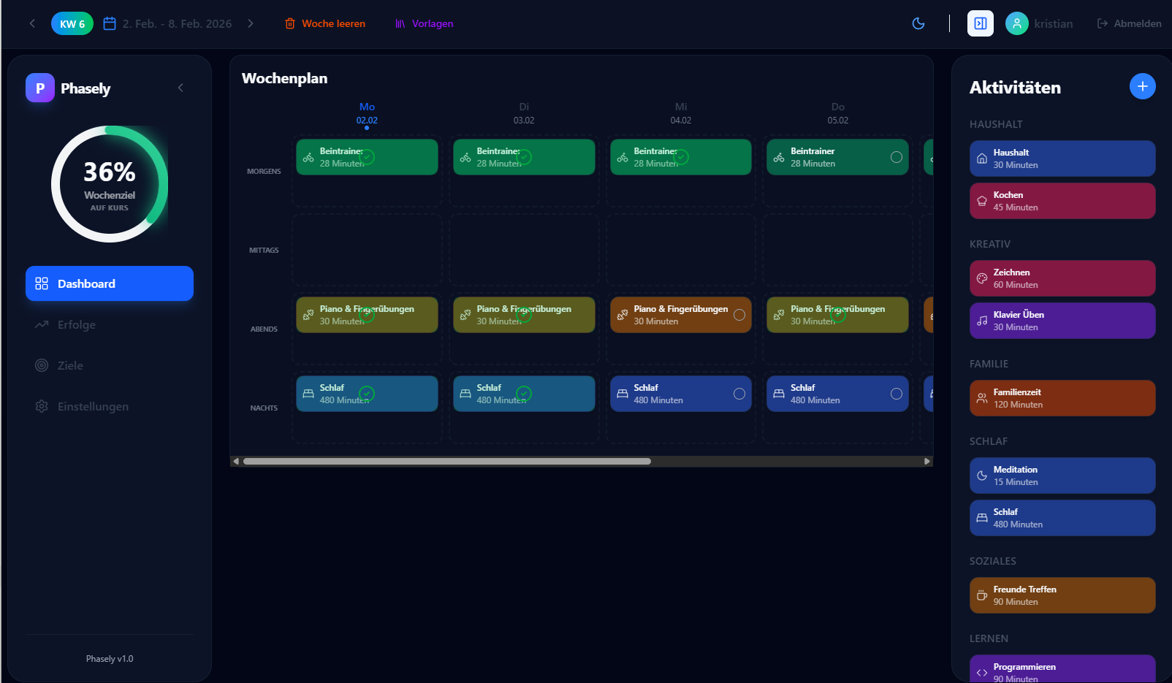Select the Familienzeit activity card
The width and height of the screenshot is (1172, 683).
[x=1062, y=398]
